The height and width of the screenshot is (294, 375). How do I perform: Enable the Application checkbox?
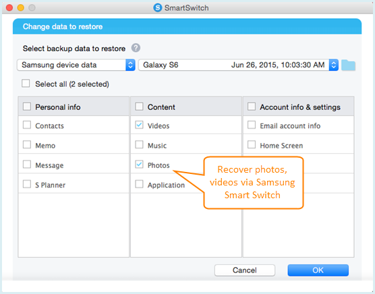[x=139, y=184]
